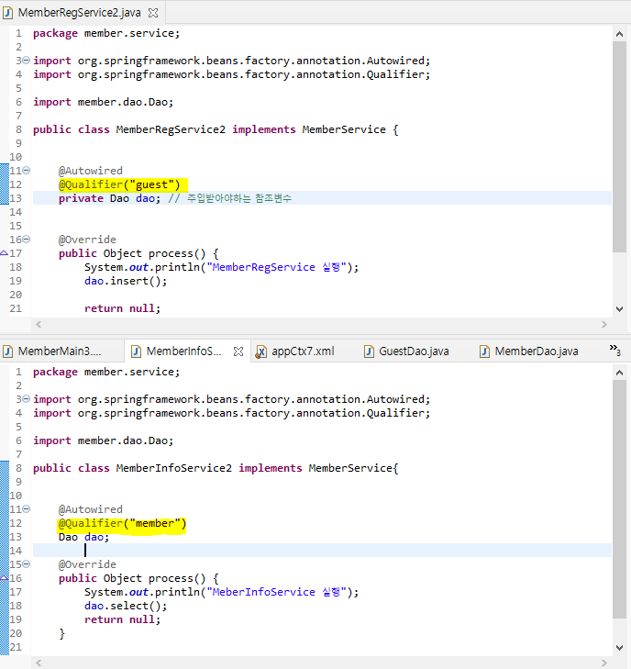Click bottom editor scroll-up arrow
The image size is (631, 669).
tap(619, 373)
